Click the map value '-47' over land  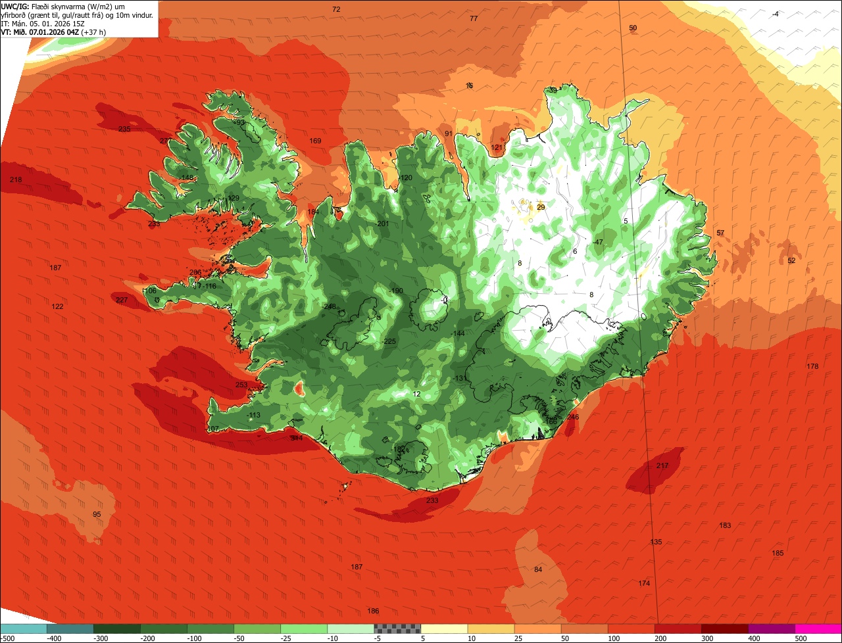597,243
